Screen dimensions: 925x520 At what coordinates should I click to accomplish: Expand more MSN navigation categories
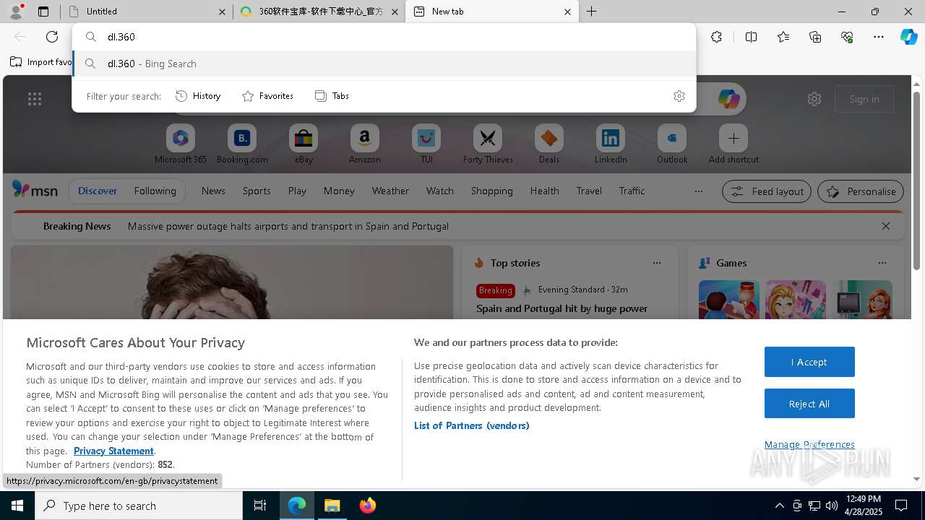[698, 191]
